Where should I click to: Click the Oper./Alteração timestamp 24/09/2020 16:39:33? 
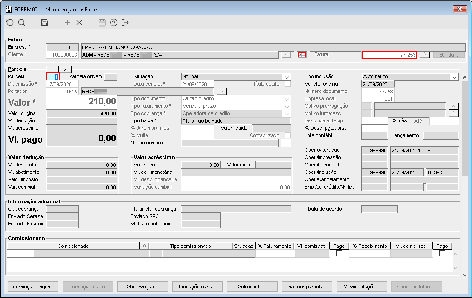coord(425,150)
